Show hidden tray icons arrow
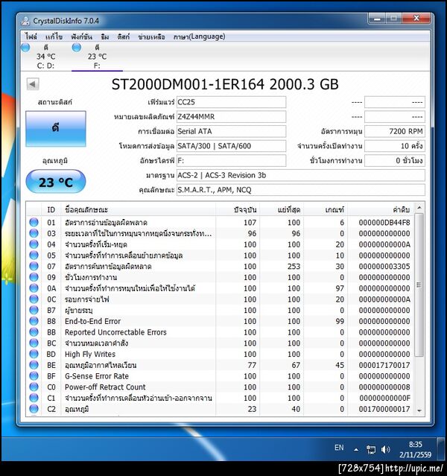Screen dimensions: 447x476 coord(356,450)
